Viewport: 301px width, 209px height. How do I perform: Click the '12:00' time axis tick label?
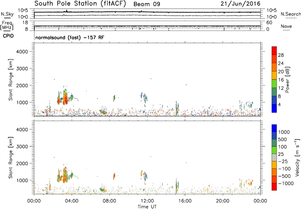point(147,201)
